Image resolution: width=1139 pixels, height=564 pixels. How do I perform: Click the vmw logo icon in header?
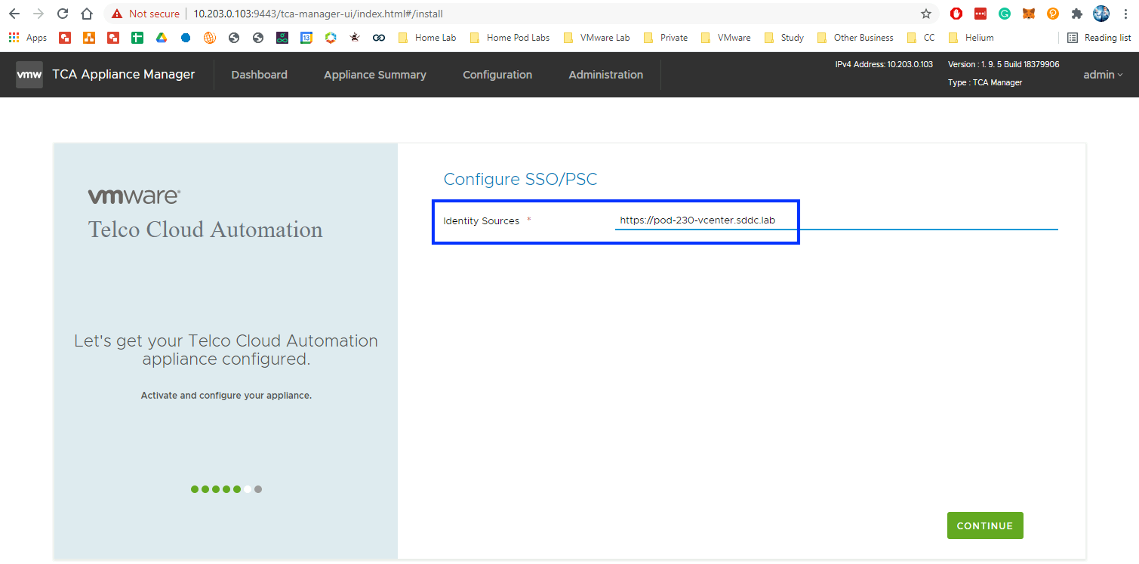pyautogui.click(x=29, y=75)
